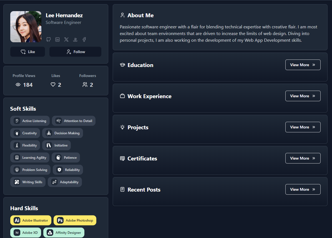
Task: Open the Facebook social icon
Action: [x=84, y=39]
